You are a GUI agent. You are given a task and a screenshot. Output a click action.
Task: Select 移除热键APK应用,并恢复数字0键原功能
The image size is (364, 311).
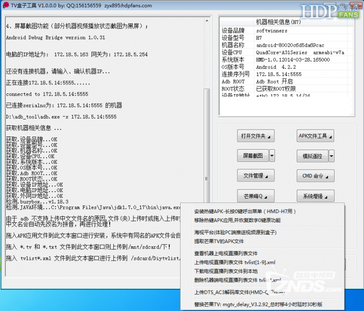point(237,221)
